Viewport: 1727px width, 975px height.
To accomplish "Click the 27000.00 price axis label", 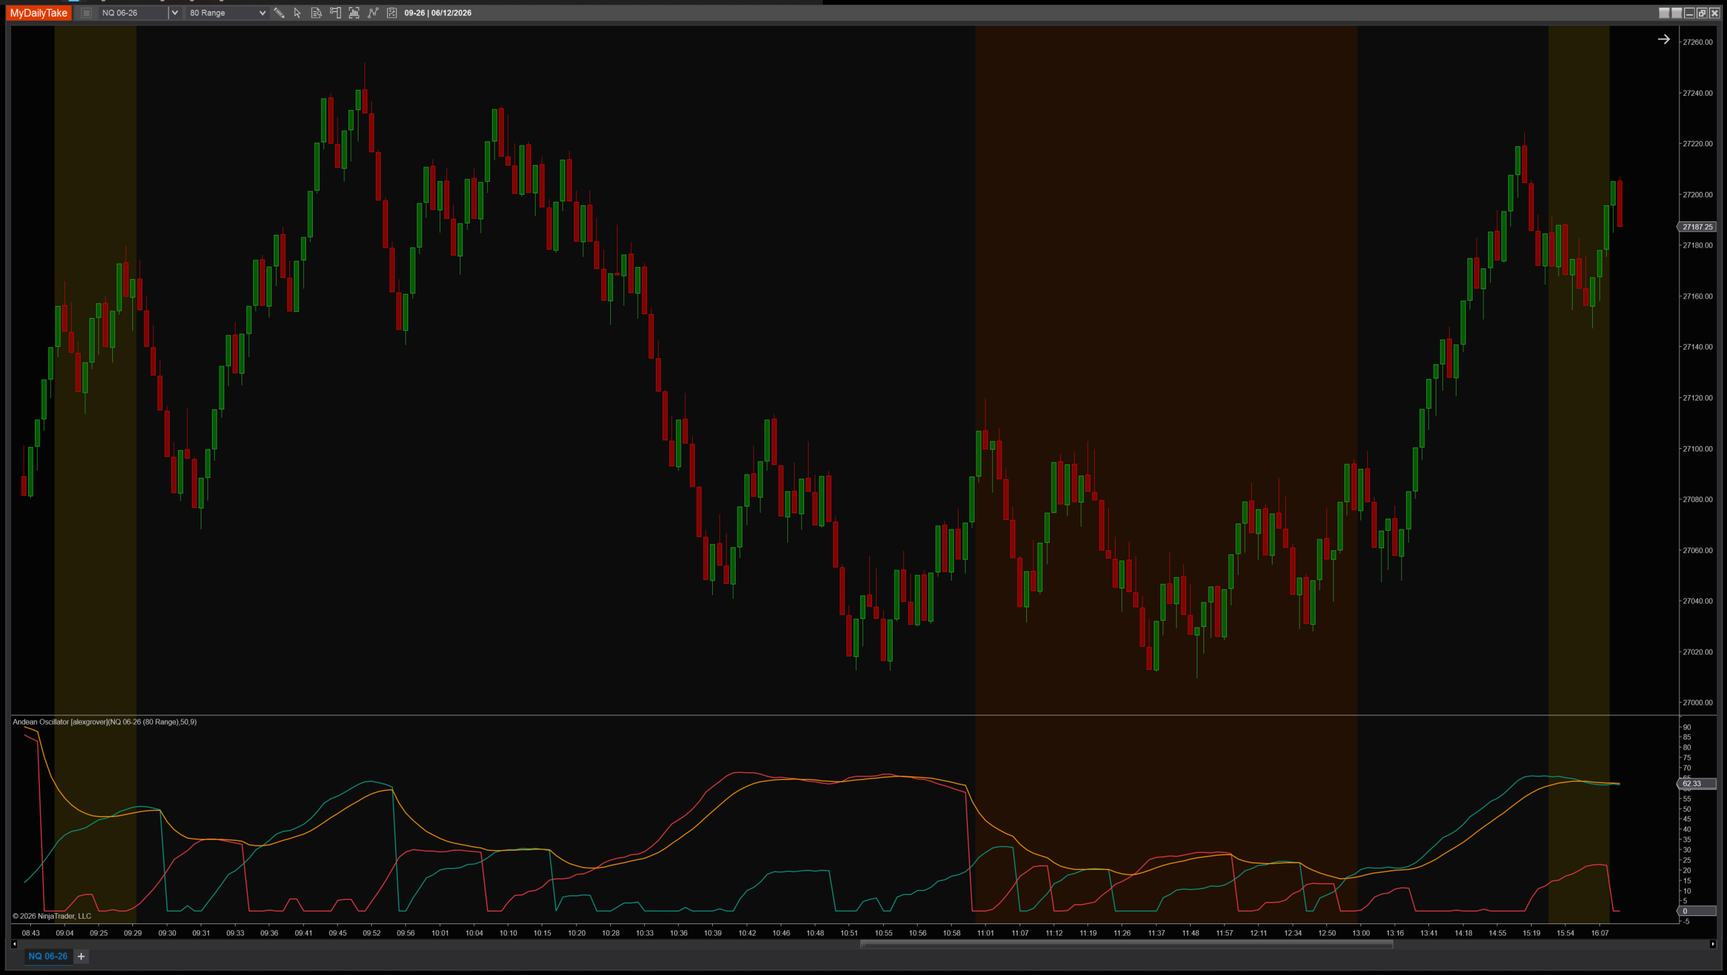I will pyautogui.click(x=1697, y=703).
